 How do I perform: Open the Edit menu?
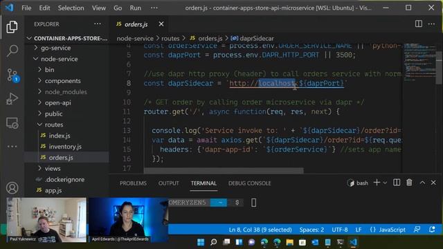point(44,8)
